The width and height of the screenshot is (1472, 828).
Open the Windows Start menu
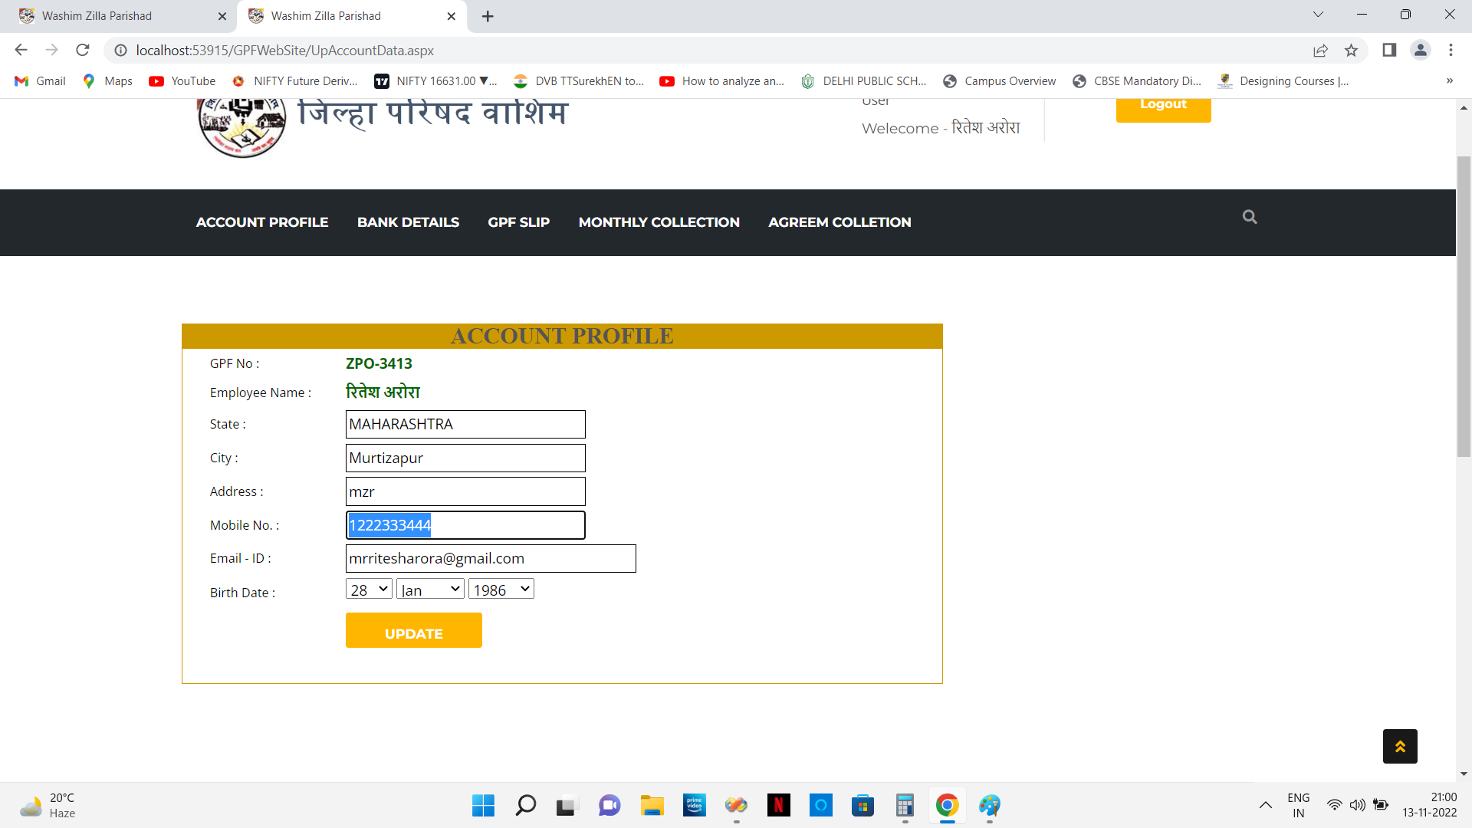pos(483,805)
